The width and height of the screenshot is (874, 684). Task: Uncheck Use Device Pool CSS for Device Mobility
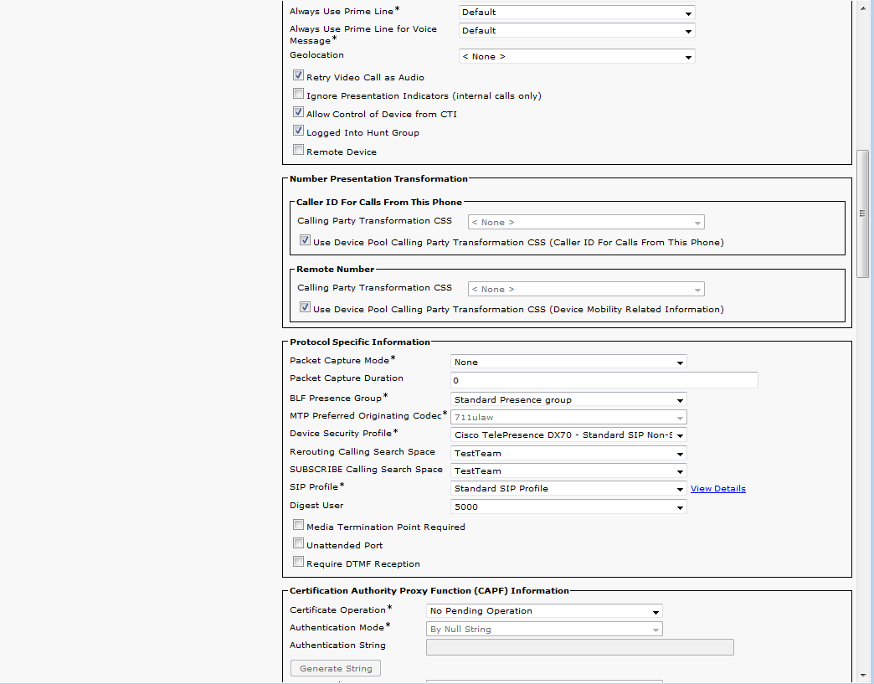pyautogui.click(x=306, y=308)
